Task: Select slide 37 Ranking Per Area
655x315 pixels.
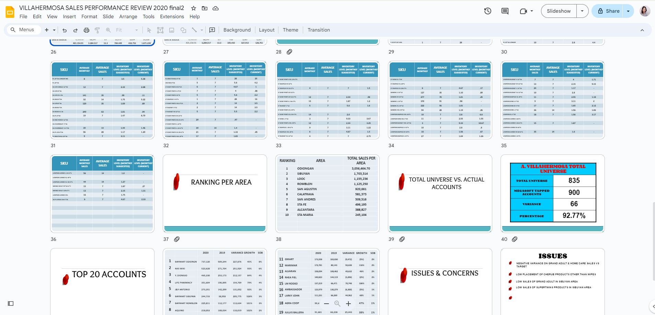Action: pos(215,194)
